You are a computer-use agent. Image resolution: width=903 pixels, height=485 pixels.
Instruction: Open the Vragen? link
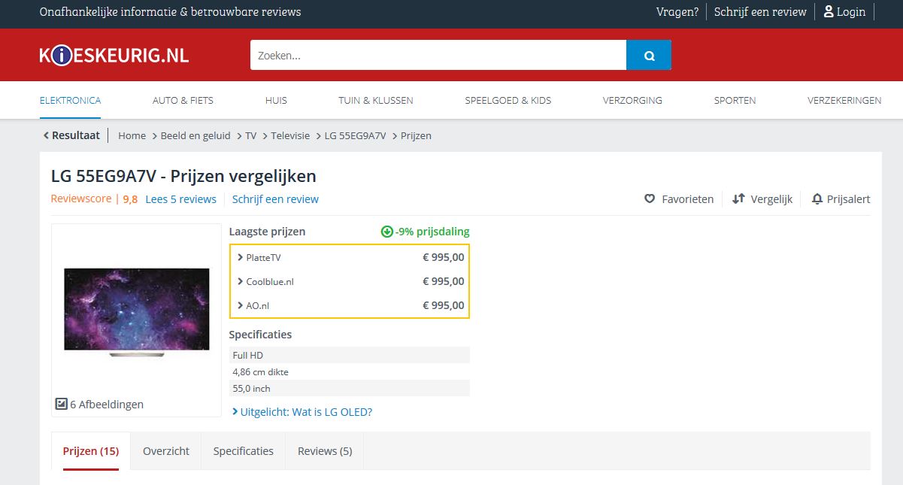(x=677, y=11)
